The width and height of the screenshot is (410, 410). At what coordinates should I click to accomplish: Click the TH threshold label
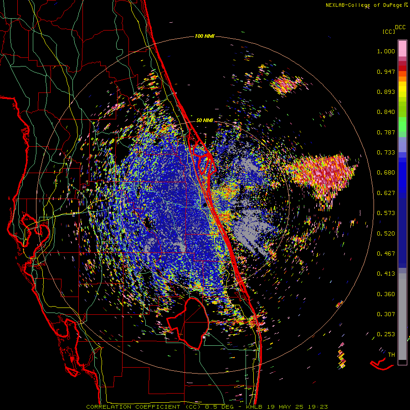[x=391, y=355]
